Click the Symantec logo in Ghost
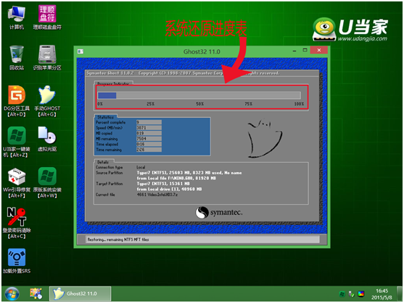Image resolution: width=404 pixels, height=303 pixels. (219, 213)
